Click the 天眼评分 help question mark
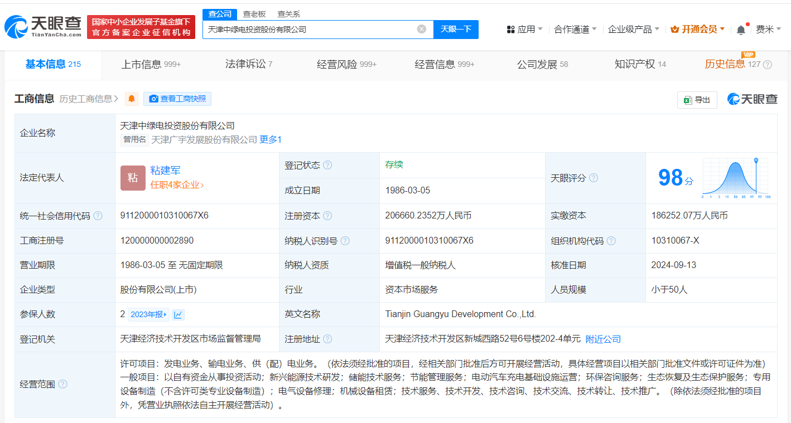The width and height of the screenshot is (791, 423). (x=593, y=178)
